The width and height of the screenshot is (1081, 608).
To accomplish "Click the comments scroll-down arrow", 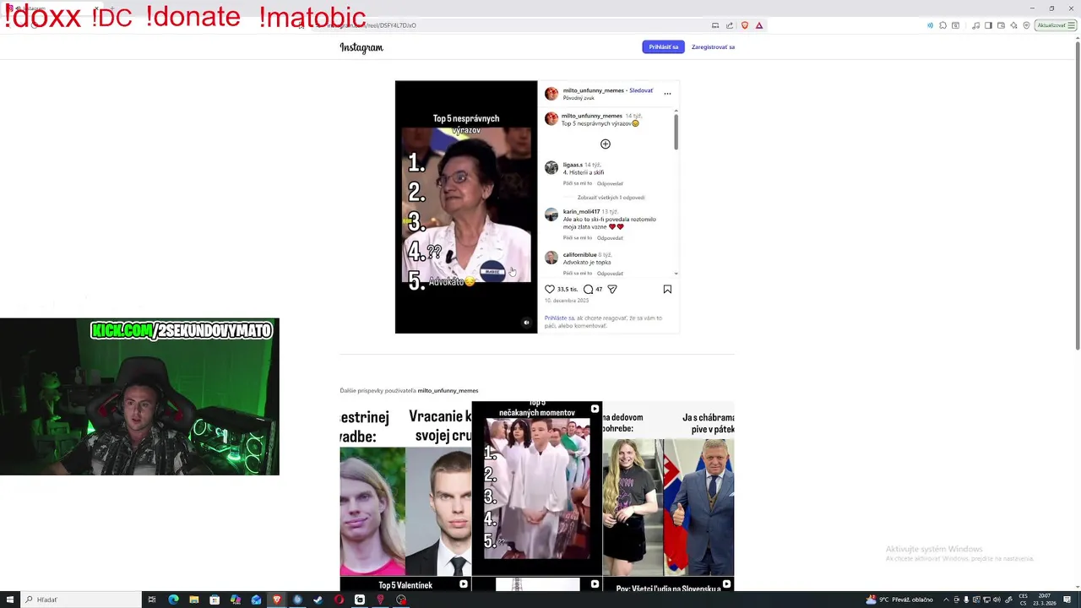I will (676, 274).
